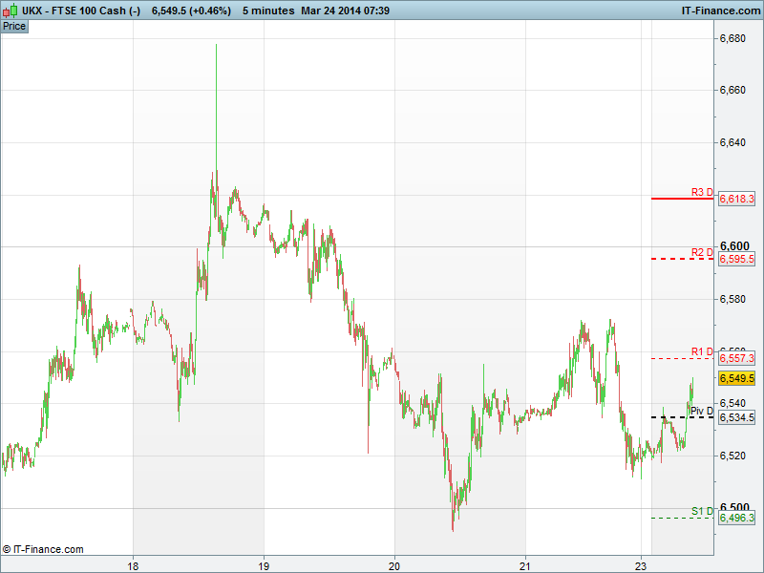The width and height of the screenshot is (764, 573).
Task: Click the 6,534.5 pivot price label
Action: click(736, 417)
